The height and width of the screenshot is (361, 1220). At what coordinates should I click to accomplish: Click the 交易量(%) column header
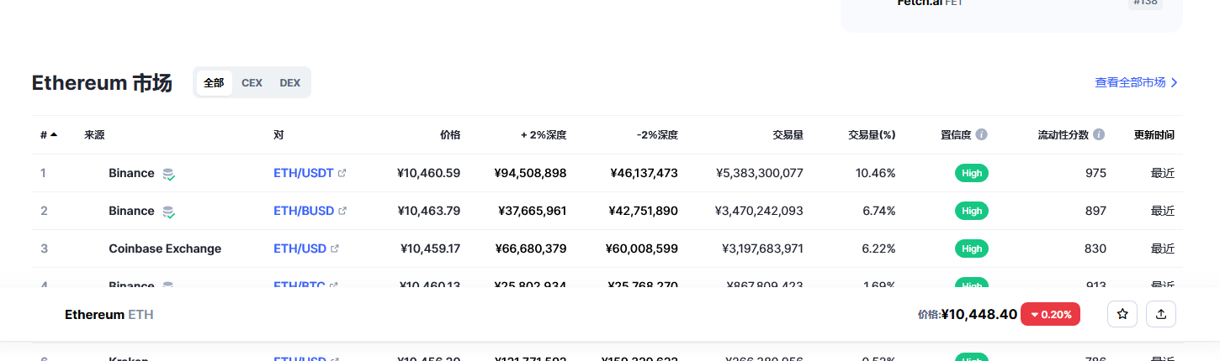tap(872, 134)
